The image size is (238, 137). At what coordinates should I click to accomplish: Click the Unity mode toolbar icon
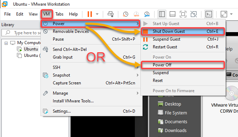(x=194, y=14)
